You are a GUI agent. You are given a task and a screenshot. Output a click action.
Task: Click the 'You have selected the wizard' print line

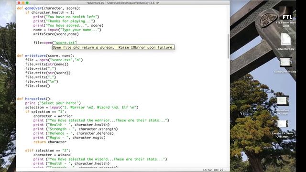(x=100, y=159)
